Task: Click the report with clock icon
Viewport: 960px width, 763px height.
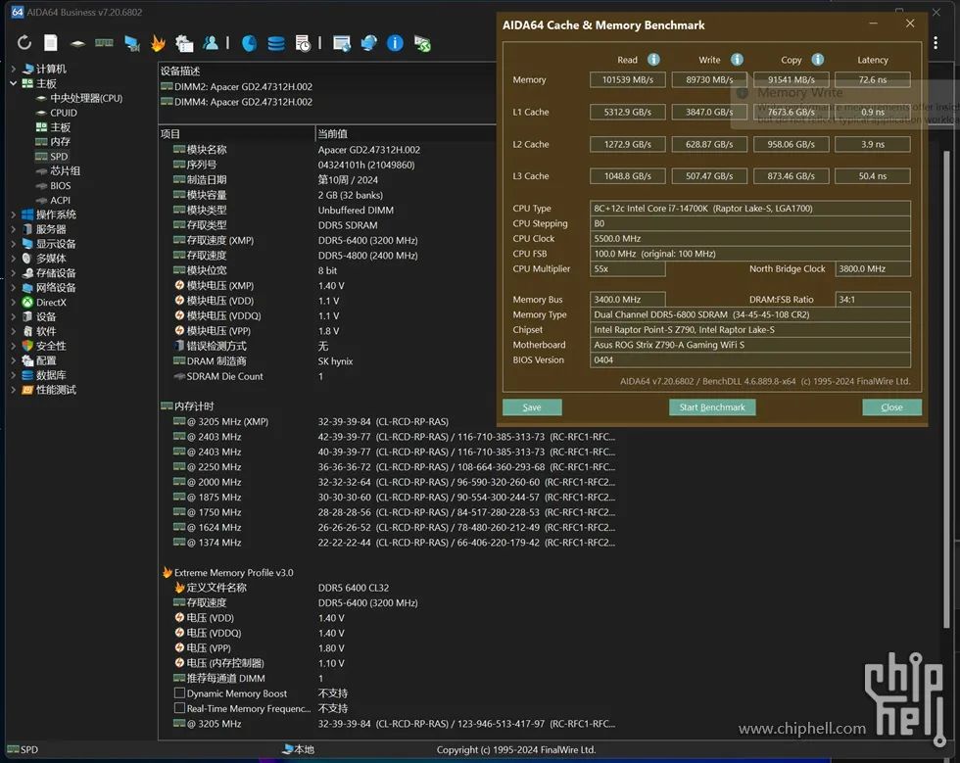Action: (303, 43)
